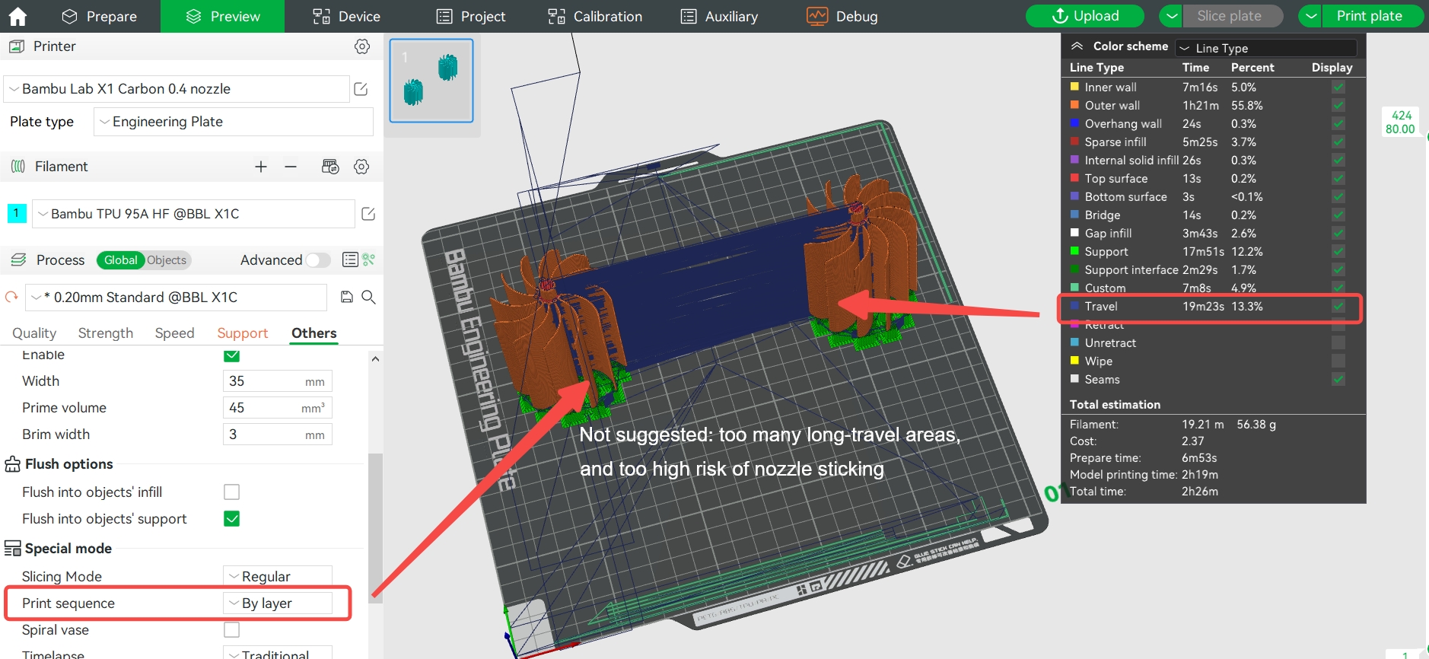Open the process preset dropdown
1429x659 pixels.
pyautogui.click(x=177, y=297)
